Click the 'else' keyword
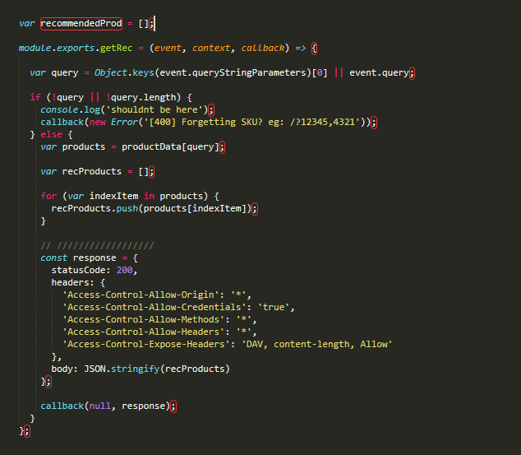521x455 pixels. click(51, 134)
